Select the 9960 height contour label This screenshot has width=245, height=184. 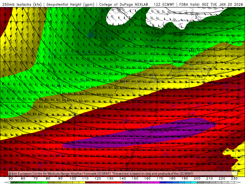click(155, 111)
